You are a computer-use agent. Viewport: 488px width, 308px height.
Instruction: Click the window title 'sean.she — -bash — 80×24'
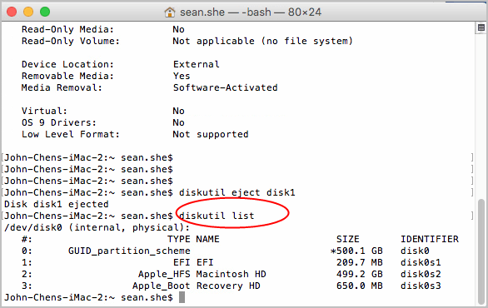pyautogui.click(x=251, y=12)
